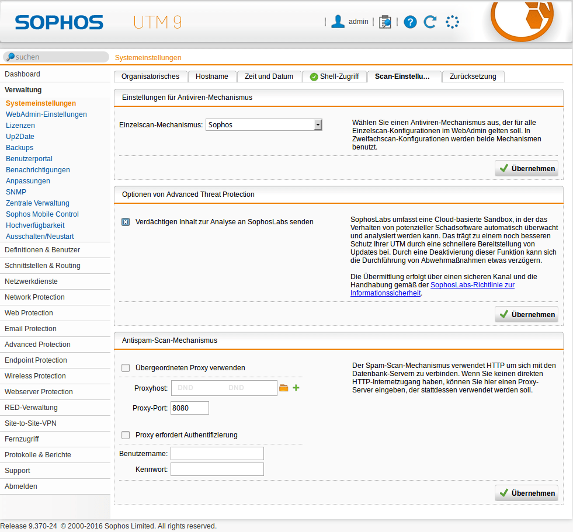573x532 pixels.
Task: Expand Network Protection menu section
Action: click(34, 297)
